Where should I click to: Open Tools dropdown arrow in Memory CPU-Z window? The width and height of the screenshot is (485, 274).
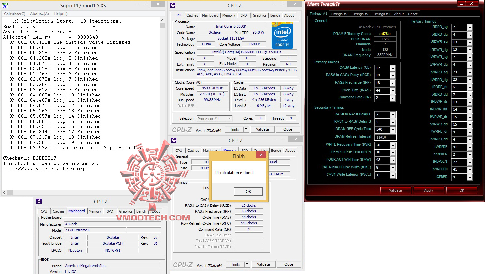(247, 264)
